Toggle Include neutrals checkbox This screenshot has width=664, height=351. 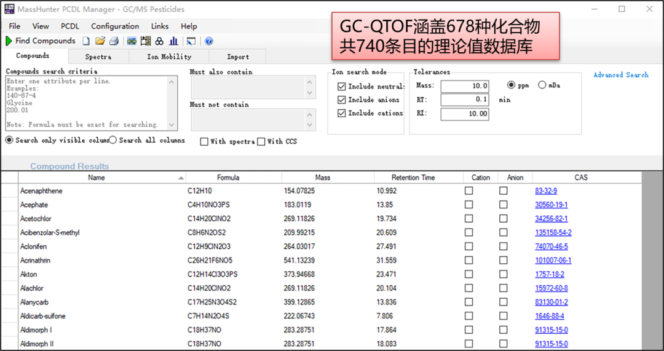342,87
